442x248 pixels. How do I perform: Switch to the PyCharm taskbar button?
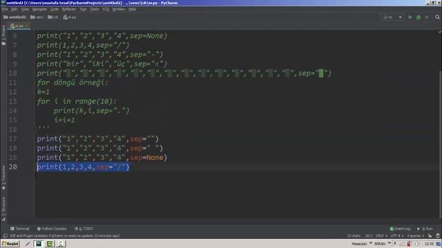pyautogui.click(x=39, y=243)
